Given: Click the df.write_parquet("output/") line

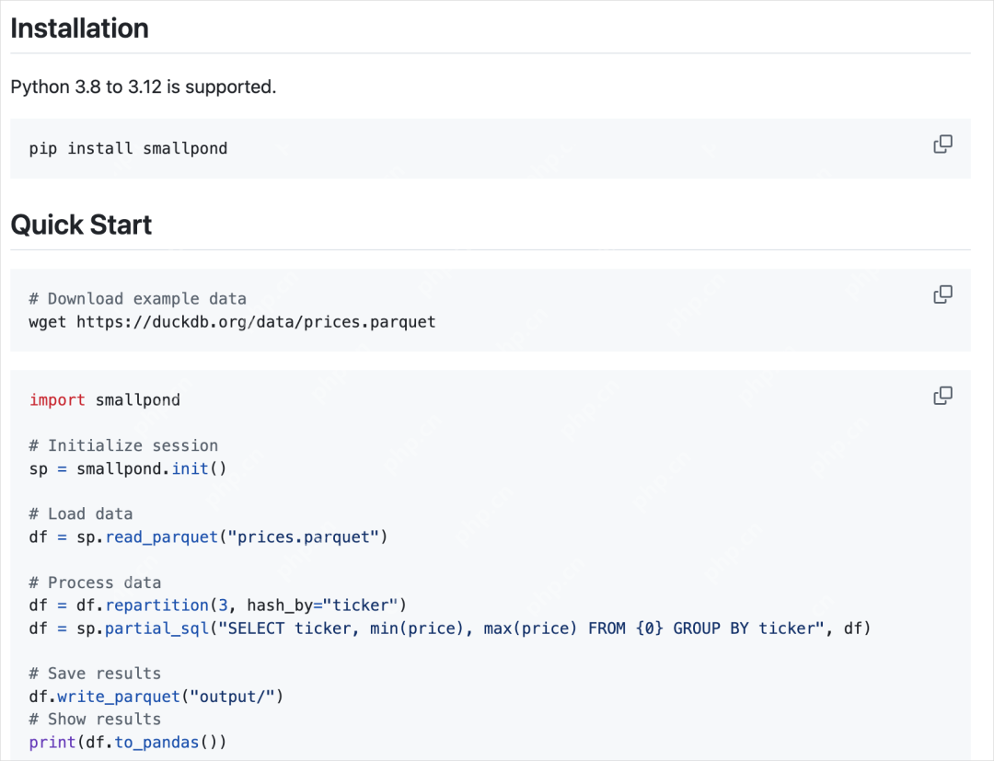Looking at the screenshot, I should pos(156,697).
